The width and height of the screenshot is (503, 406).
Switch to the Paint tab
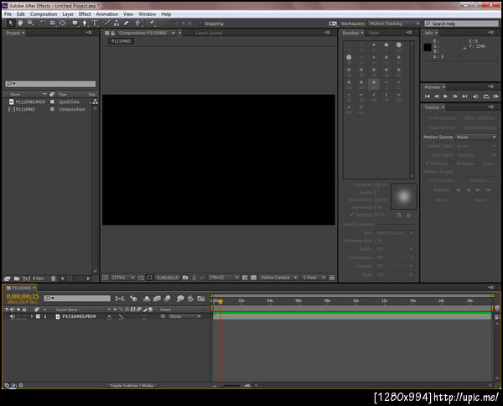pyautogui.click(x=374, y=33)
